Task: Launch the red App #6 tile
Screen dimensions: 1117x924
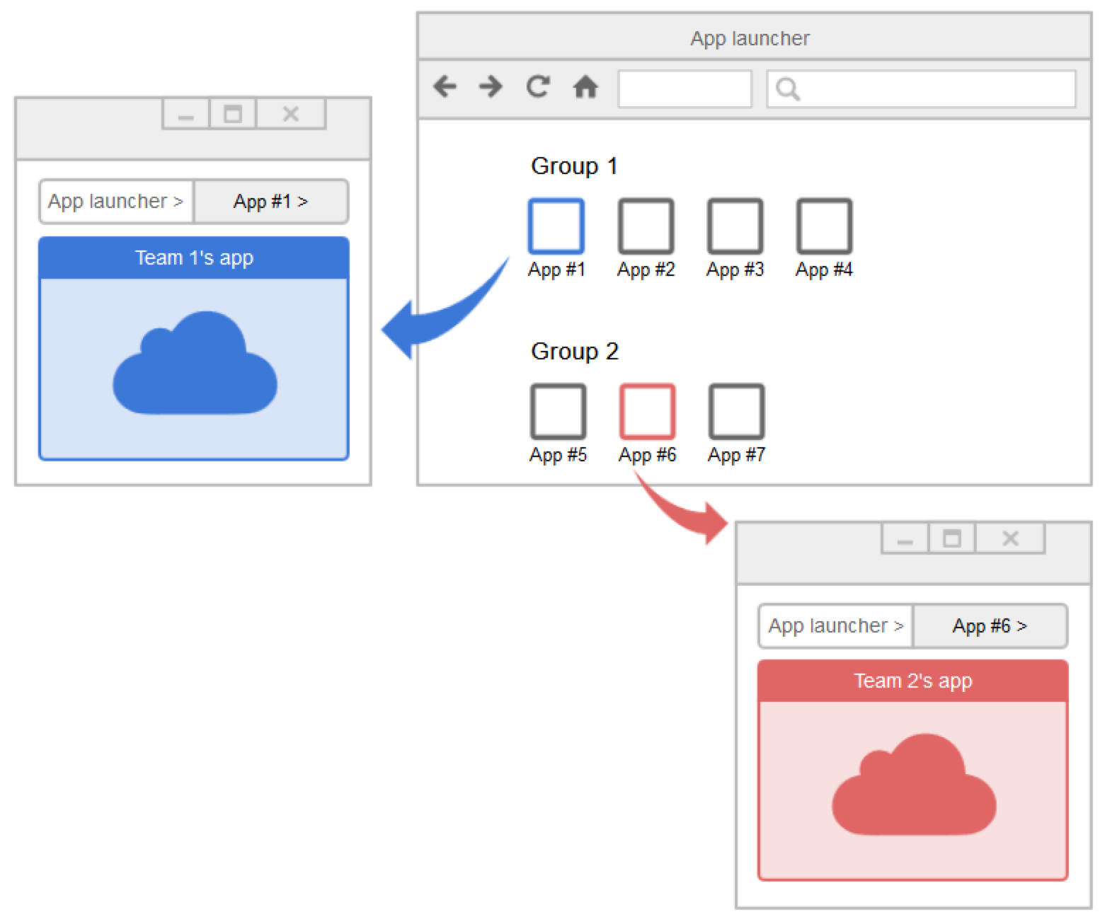Action: pos(647,412)
